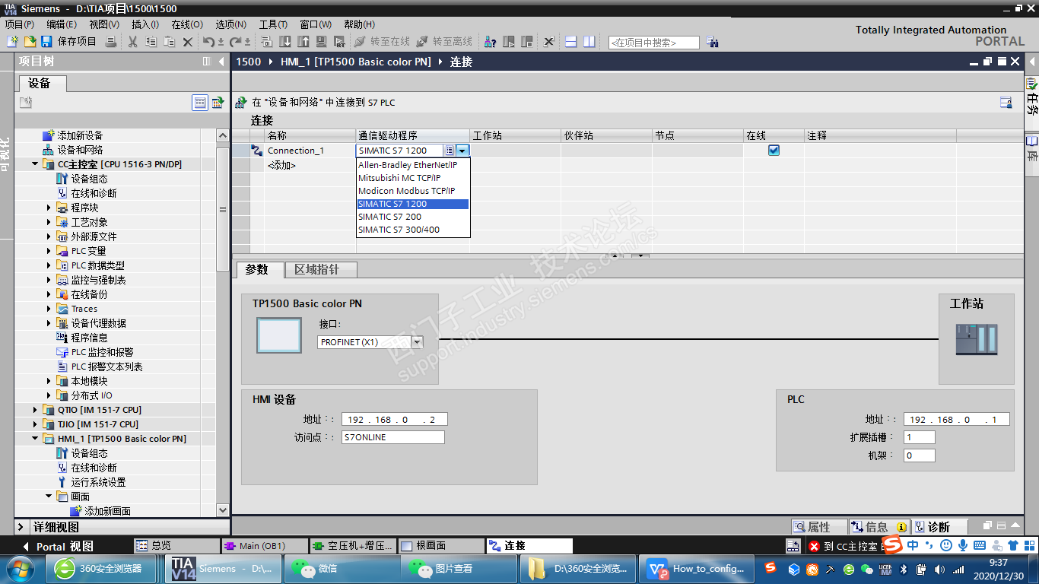Select 添加新设备 in project tree

point(80,135)
